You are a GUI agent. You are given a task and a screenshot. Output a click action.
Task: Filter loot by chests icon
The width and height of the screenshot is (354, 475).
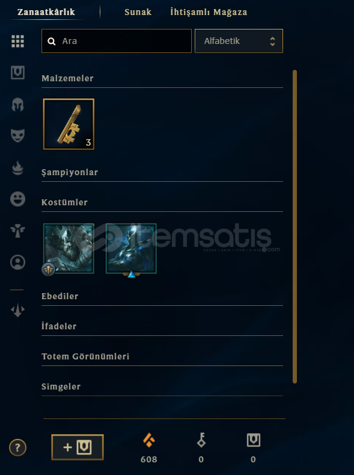point(17,73)
